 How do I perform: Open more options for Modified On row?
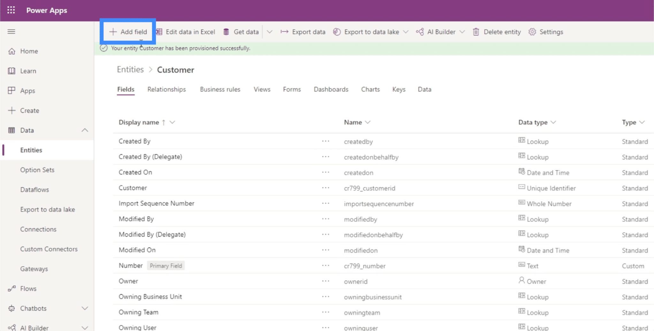[325, 250]
